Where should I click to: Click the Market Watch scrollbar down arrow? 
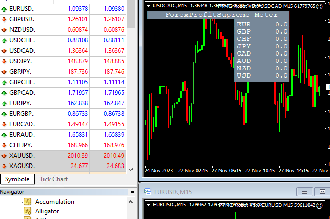[x=131, y=170]
